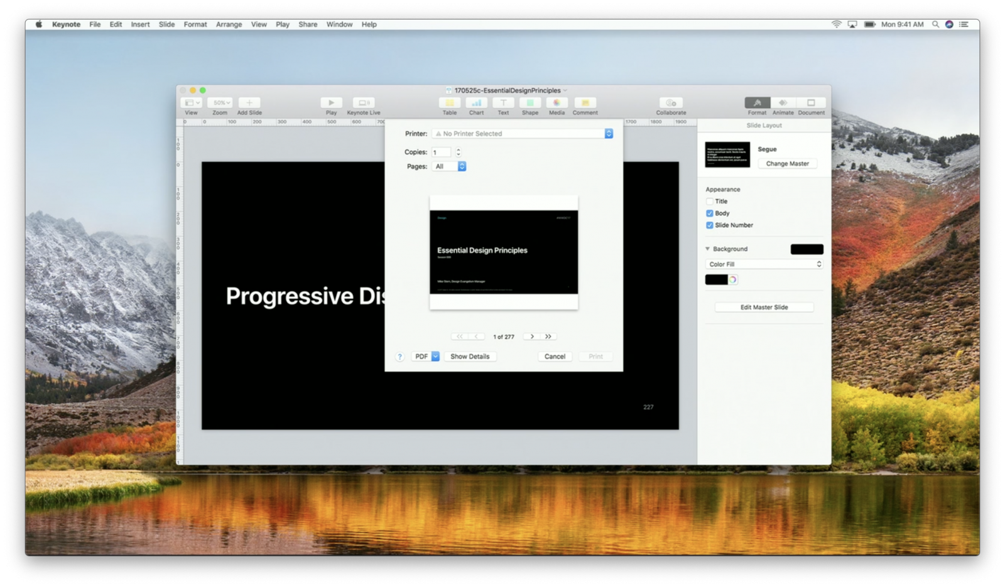The width and height of the screenshot is (1005, 587).
Task: Collapse the Background section triangle
Action: [x=707, y=249]
